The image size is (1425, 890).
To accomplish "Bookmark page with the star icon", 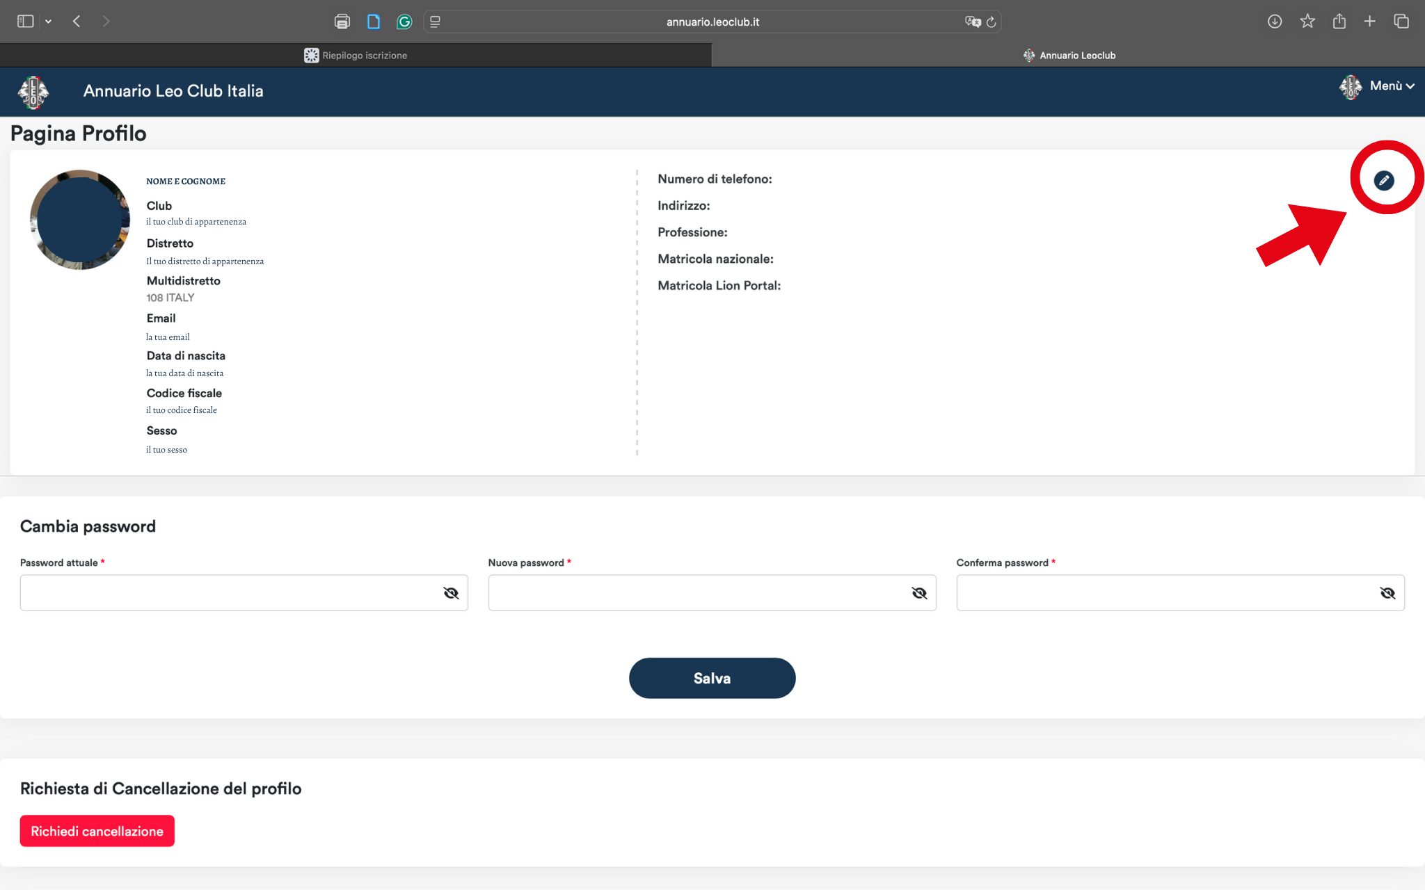I will (x=1307, y=22).
